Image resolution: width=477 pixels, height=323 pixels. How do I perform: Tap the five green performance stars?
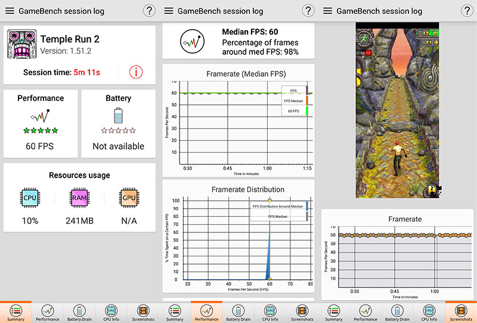41,131
